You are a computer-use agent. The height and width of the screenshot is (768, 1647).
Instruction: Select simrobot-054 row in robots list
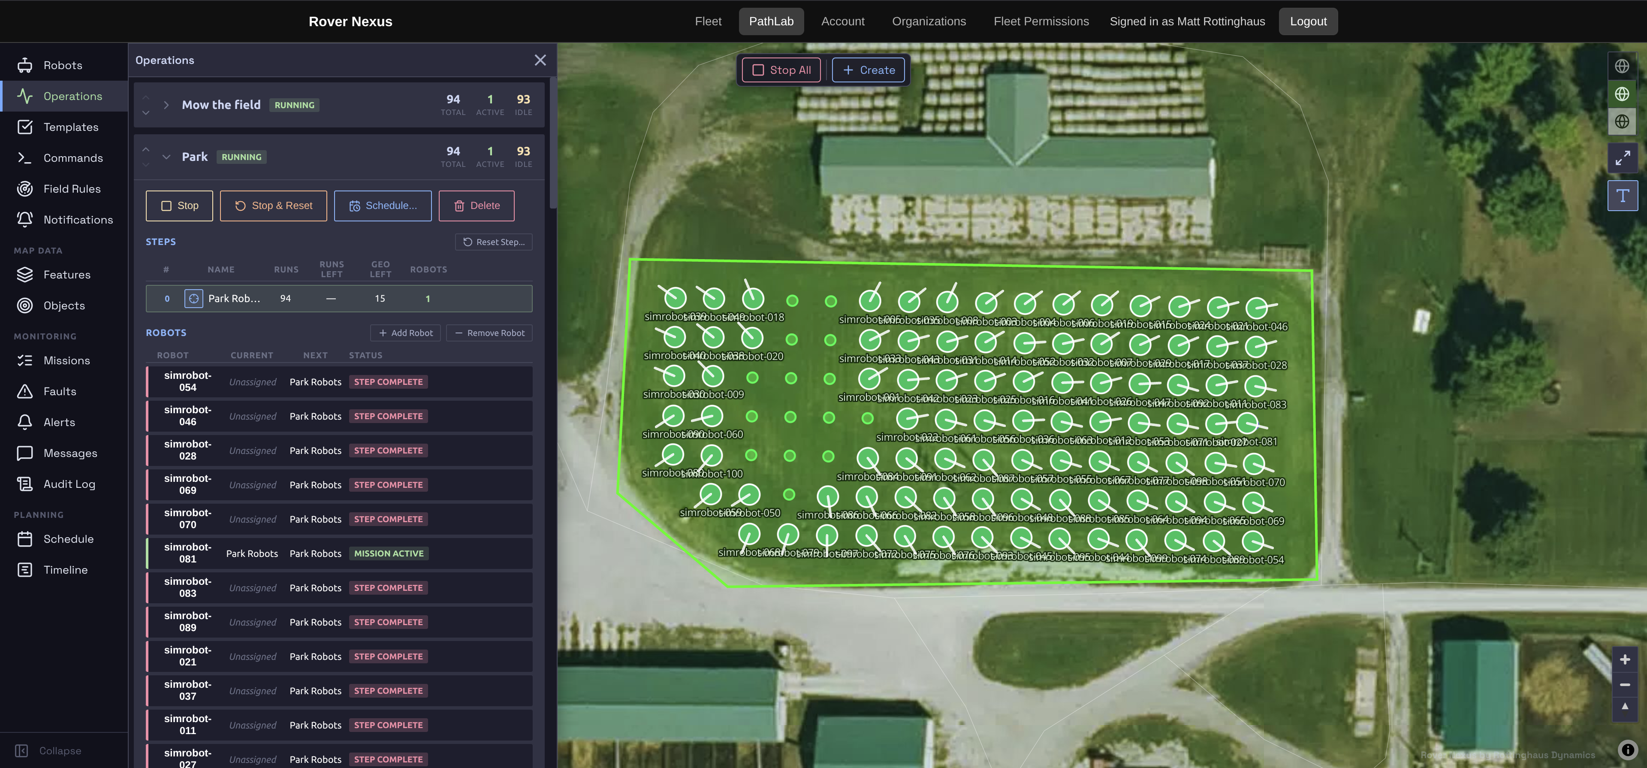(339, 382)
